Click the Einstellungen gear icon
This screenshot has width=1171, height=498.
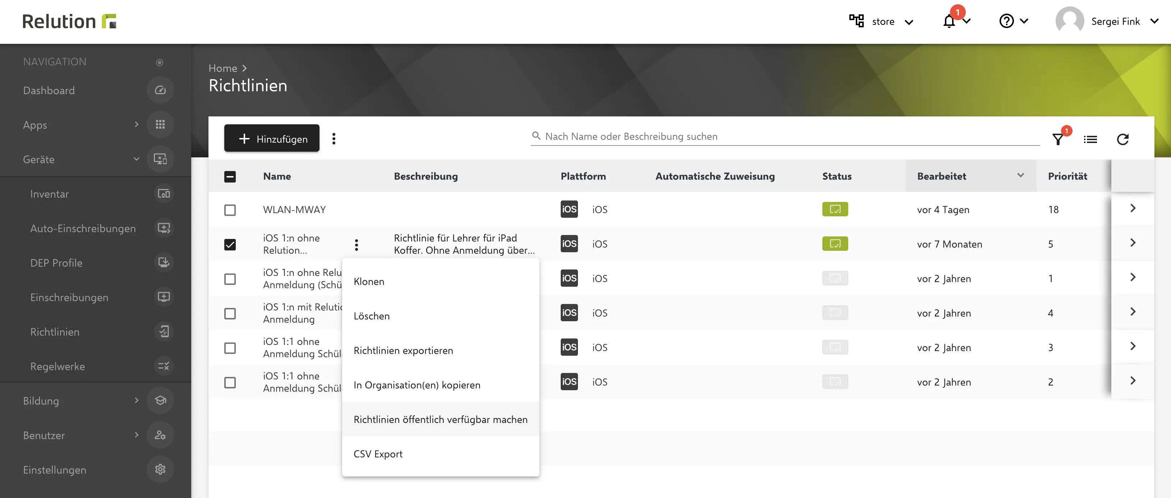(160, 469)
